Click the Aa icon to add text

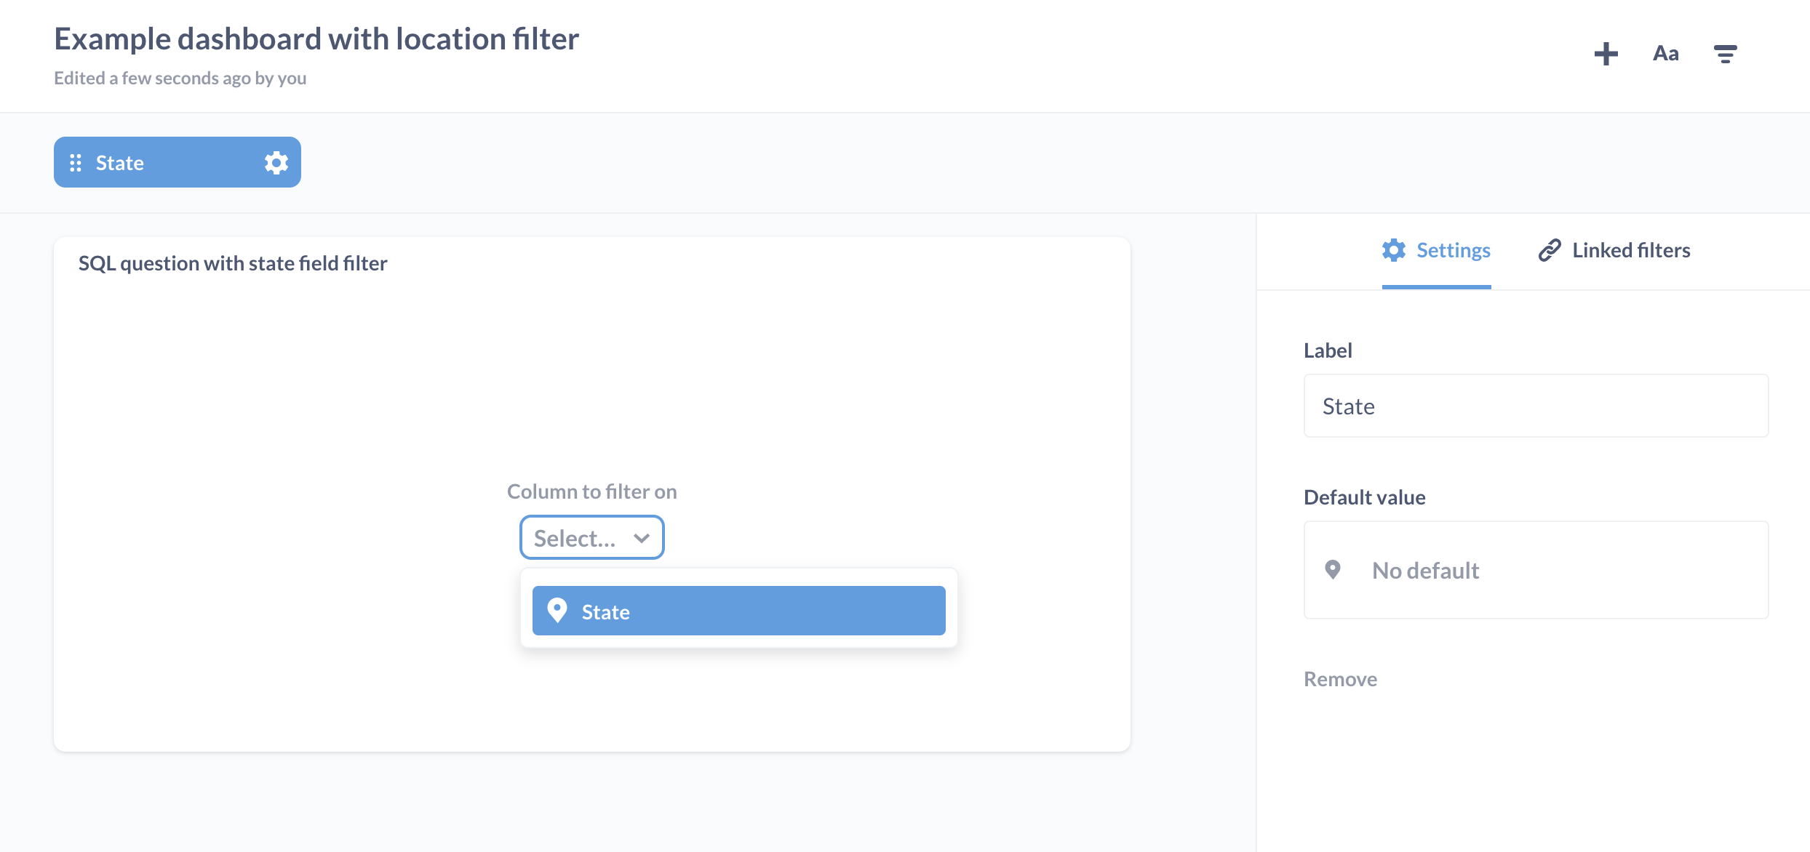click(x=1666, y=53)
